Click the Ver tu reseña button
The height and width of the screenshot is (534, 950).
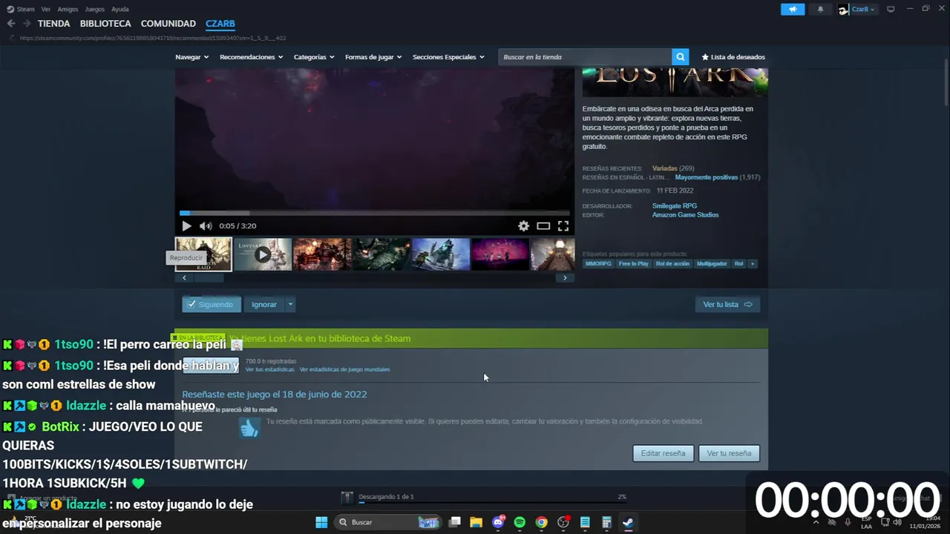point(729,453)
